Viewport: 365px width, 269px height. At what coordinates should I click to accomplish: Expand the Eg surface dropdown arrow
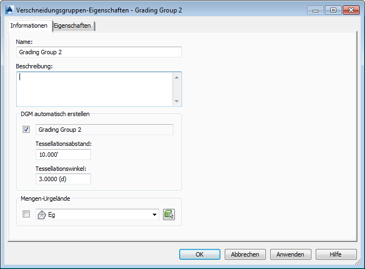[155, 215]
